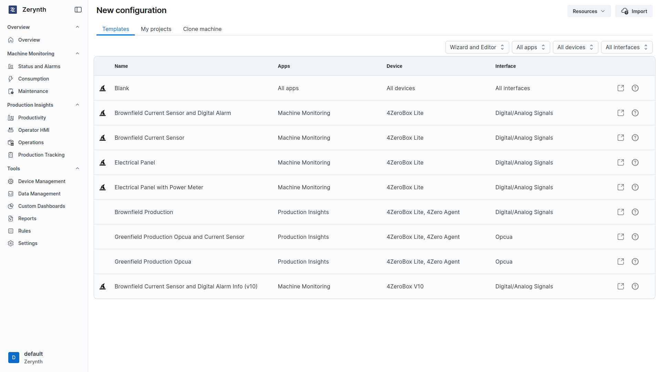Collapse the Tools sidebar section
The height and width of the screenshot is (372, 661).
(x=77, y=169)
